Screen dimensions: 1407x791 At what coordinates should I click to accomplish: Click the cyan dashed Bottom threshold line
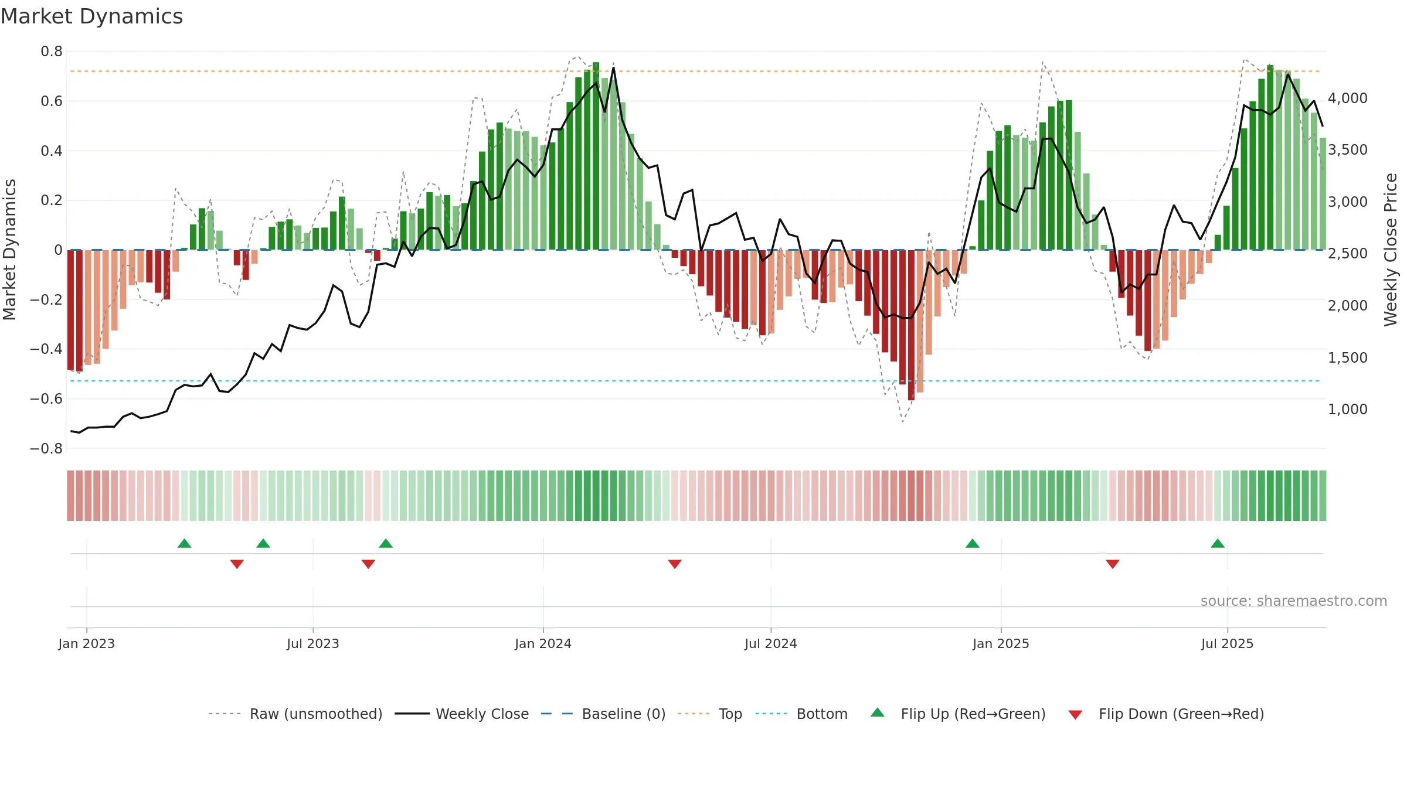pos(695,381)
